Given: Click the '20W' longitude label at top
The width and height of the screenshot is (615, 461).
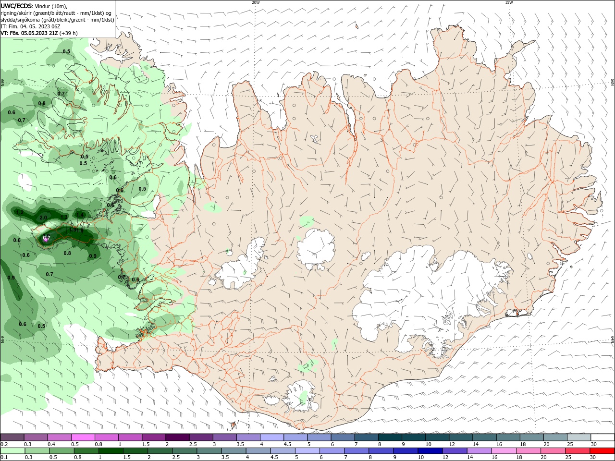Looking at the screenshot, I should (x=256, y=2).
